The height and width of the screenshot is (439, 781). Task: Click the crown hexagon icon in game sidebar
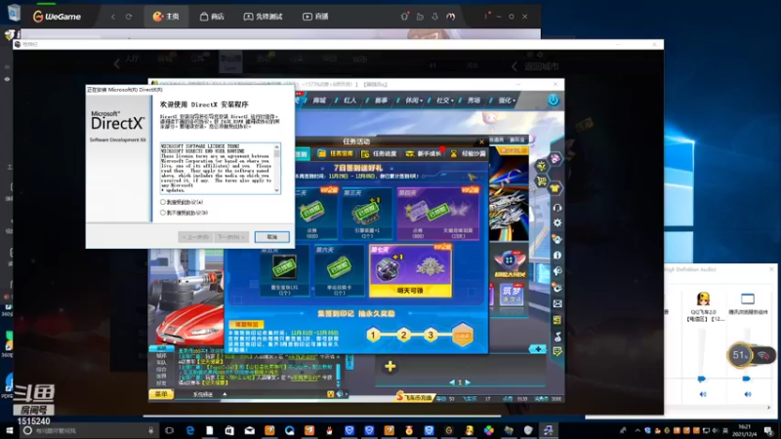coord(542,166)
